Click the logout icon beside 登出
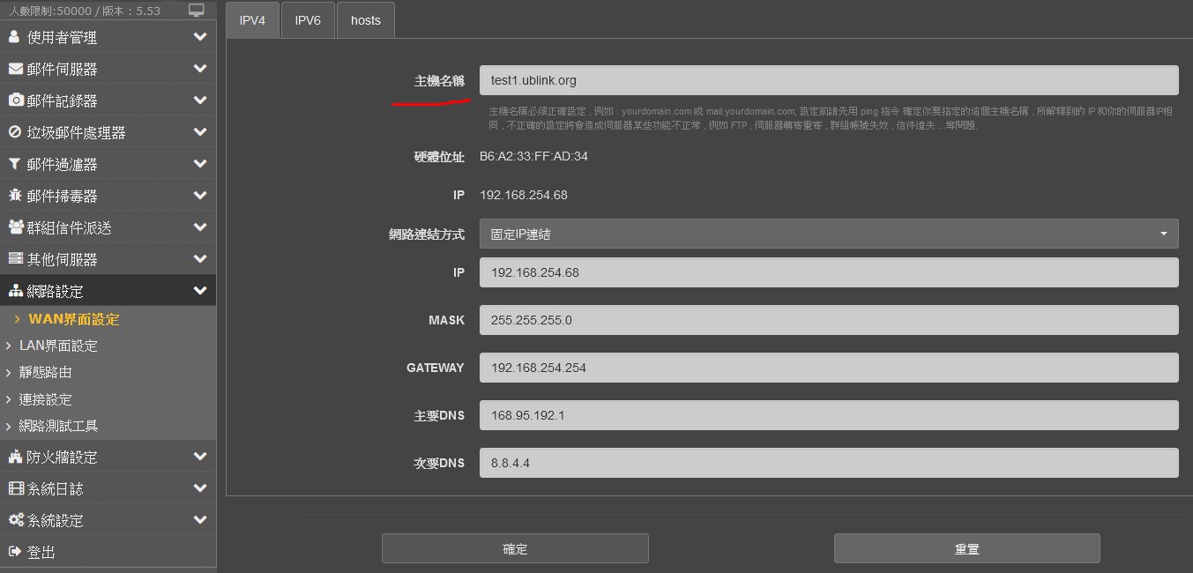The height and width of the screenshot is (573, 1193). click(15, 552)
